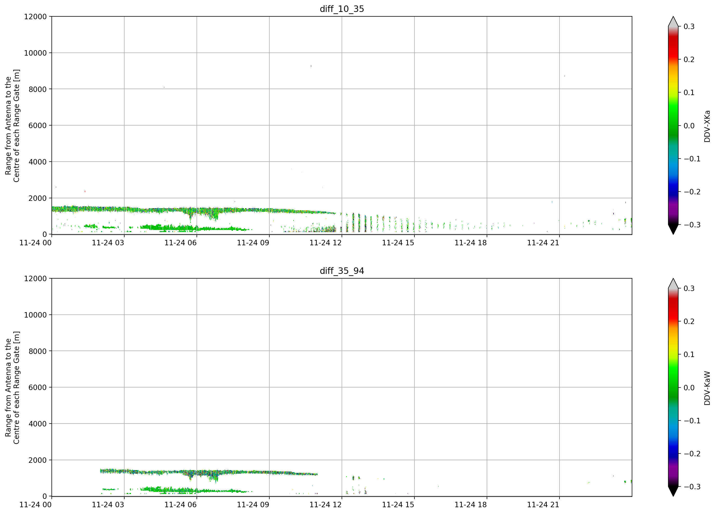Viewport: 716px width, 514px height.
Task: Click the "11-24 12" x-tick under the diff_10_35 plot
Action: point(326,243)
